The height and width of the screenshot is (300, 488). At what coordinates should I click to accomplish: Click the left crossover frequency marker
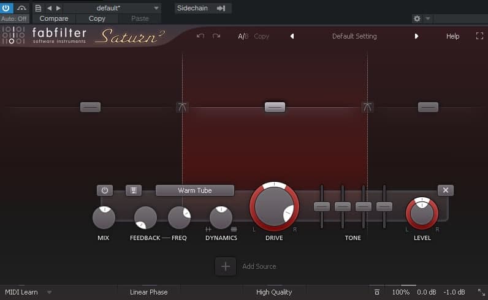click(182, 107)
